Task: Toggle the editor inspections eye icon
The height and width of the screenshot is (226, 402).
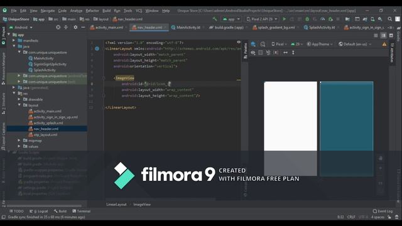Action: [239, 42]
